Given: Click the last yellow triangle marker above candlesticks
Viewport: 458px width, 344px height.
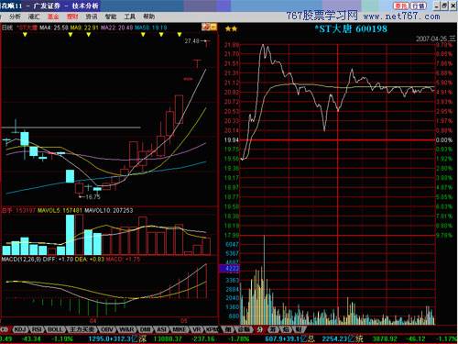Looking at the screenshot, I should [180, 35].
